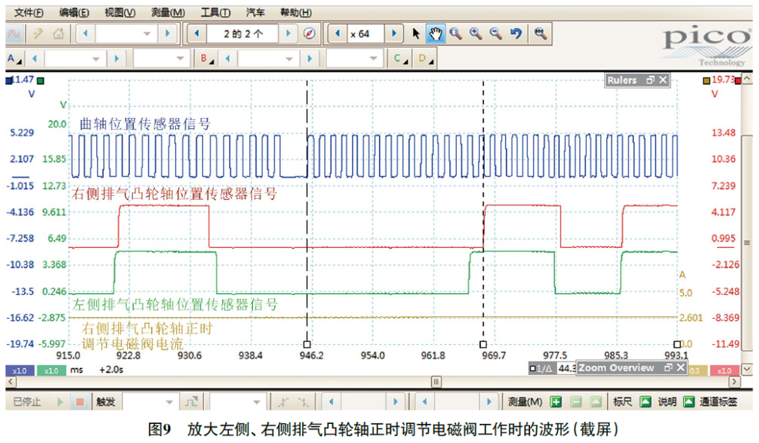Click the green start capture play button
Viewport: 759px width, 443px height.
click(x=60, y=402)
